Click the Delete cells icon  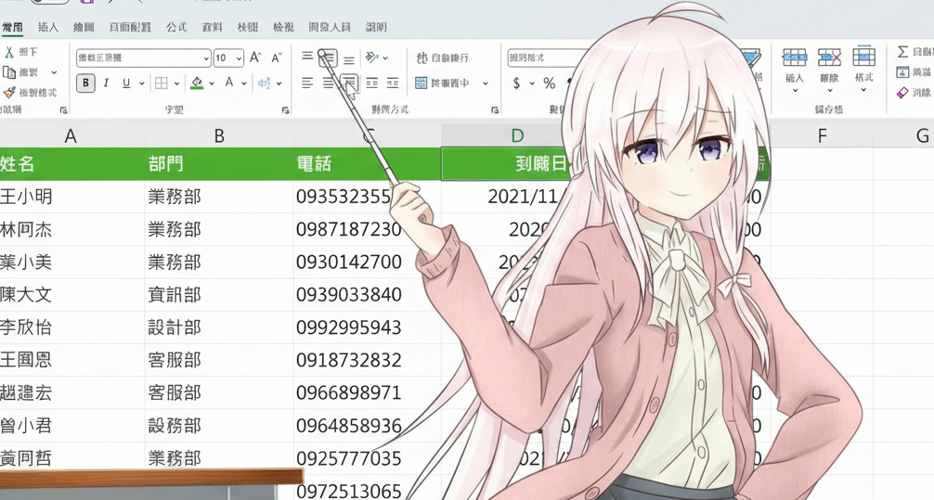829,58
